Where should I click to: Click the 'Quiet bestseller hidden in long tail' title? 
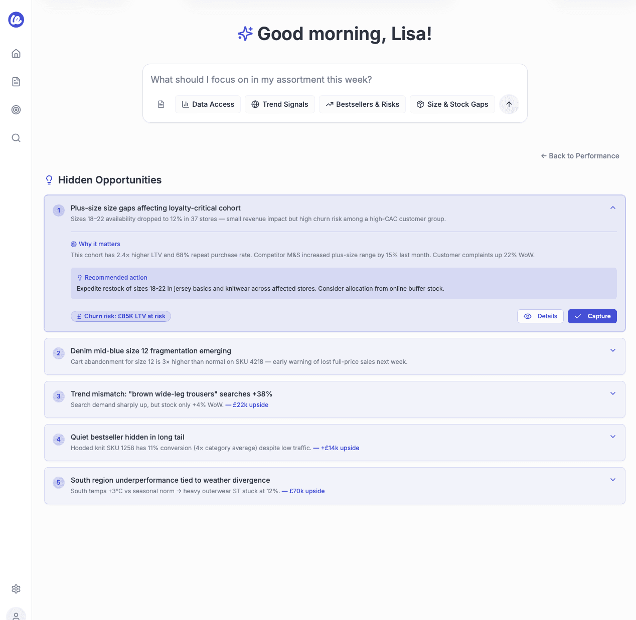127,437
